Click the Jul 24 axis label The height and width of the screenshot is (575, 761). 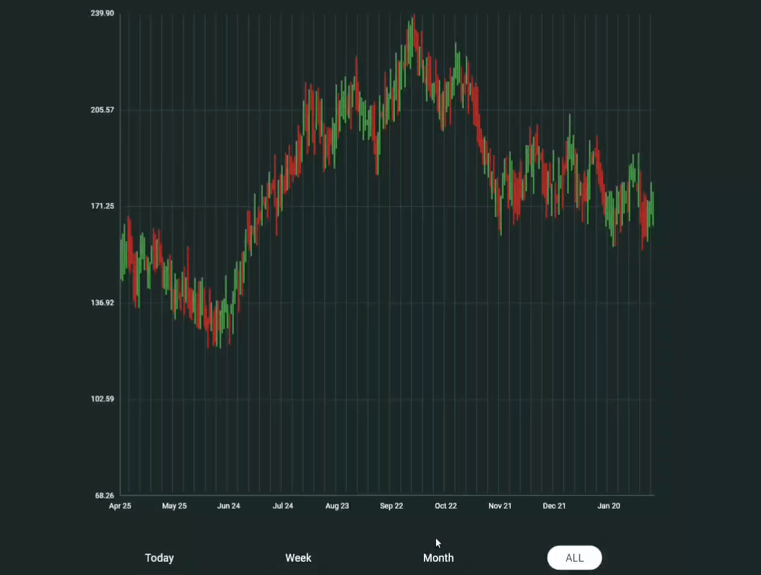pos(283,506)
